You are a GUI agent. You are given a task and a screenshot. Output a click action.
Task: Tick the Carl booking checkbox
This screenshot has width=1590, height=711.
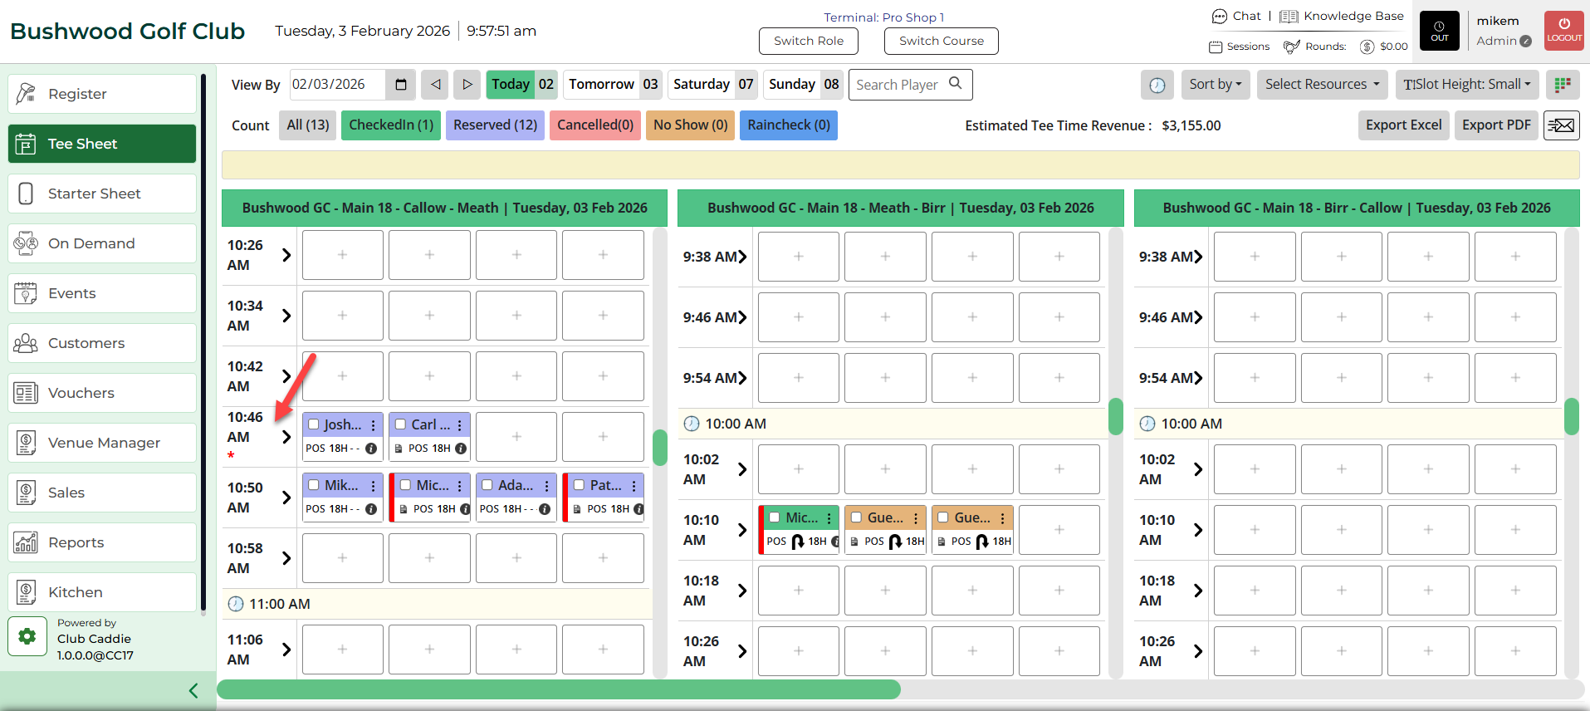tap(401, 424)
